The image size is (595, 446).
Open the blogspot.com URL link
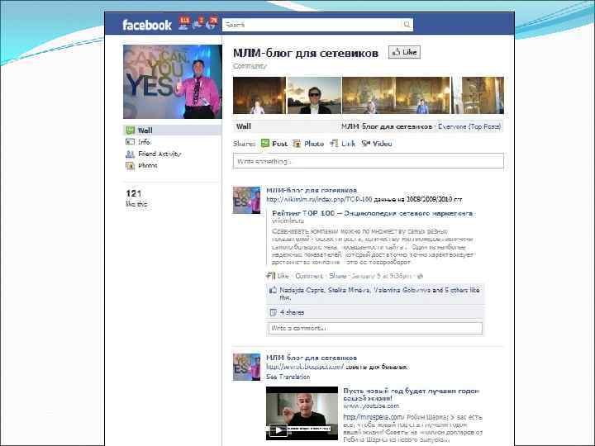pos(305,367)
